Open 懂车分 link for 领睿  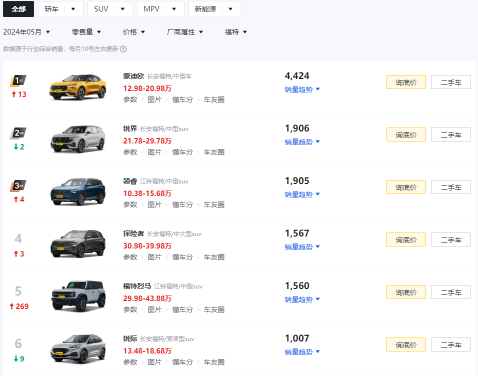click(x=182, y=204)
